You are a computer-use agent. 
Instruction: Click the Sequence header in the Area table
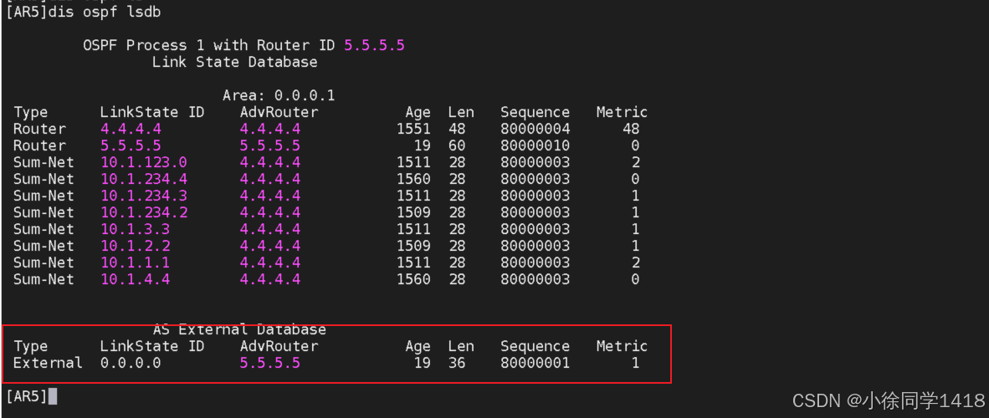pyautogui.click(x=535, y=112)
